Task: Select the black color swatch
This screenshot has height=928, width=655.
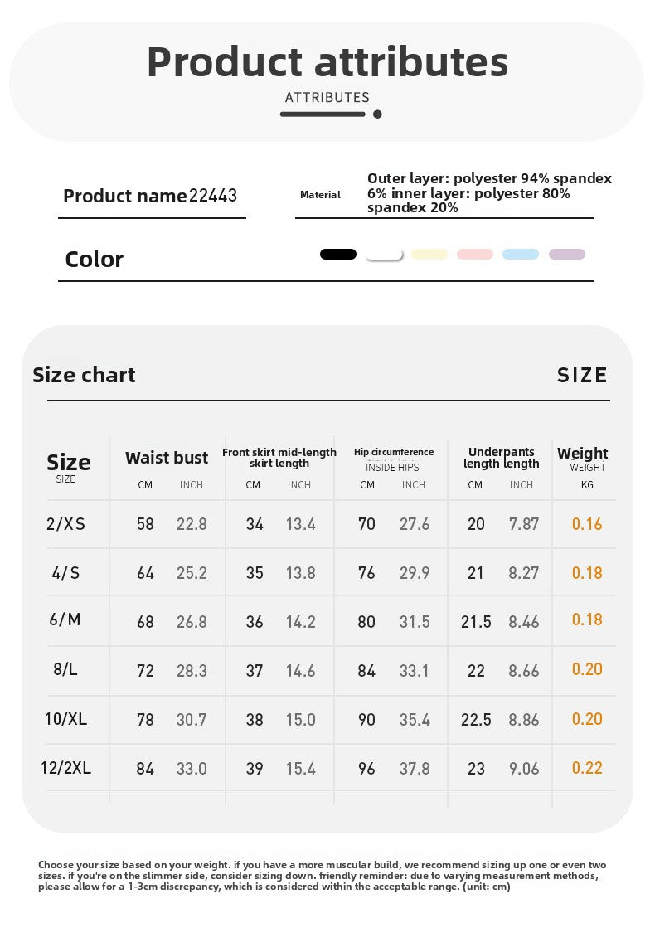Action: pyautogui.click(x=337, y=254)
